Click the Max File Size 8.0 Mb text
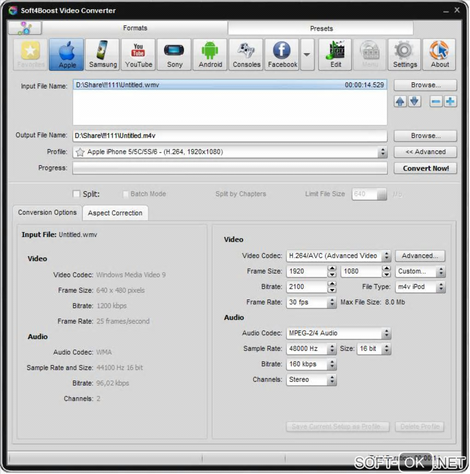 point(373,302)
